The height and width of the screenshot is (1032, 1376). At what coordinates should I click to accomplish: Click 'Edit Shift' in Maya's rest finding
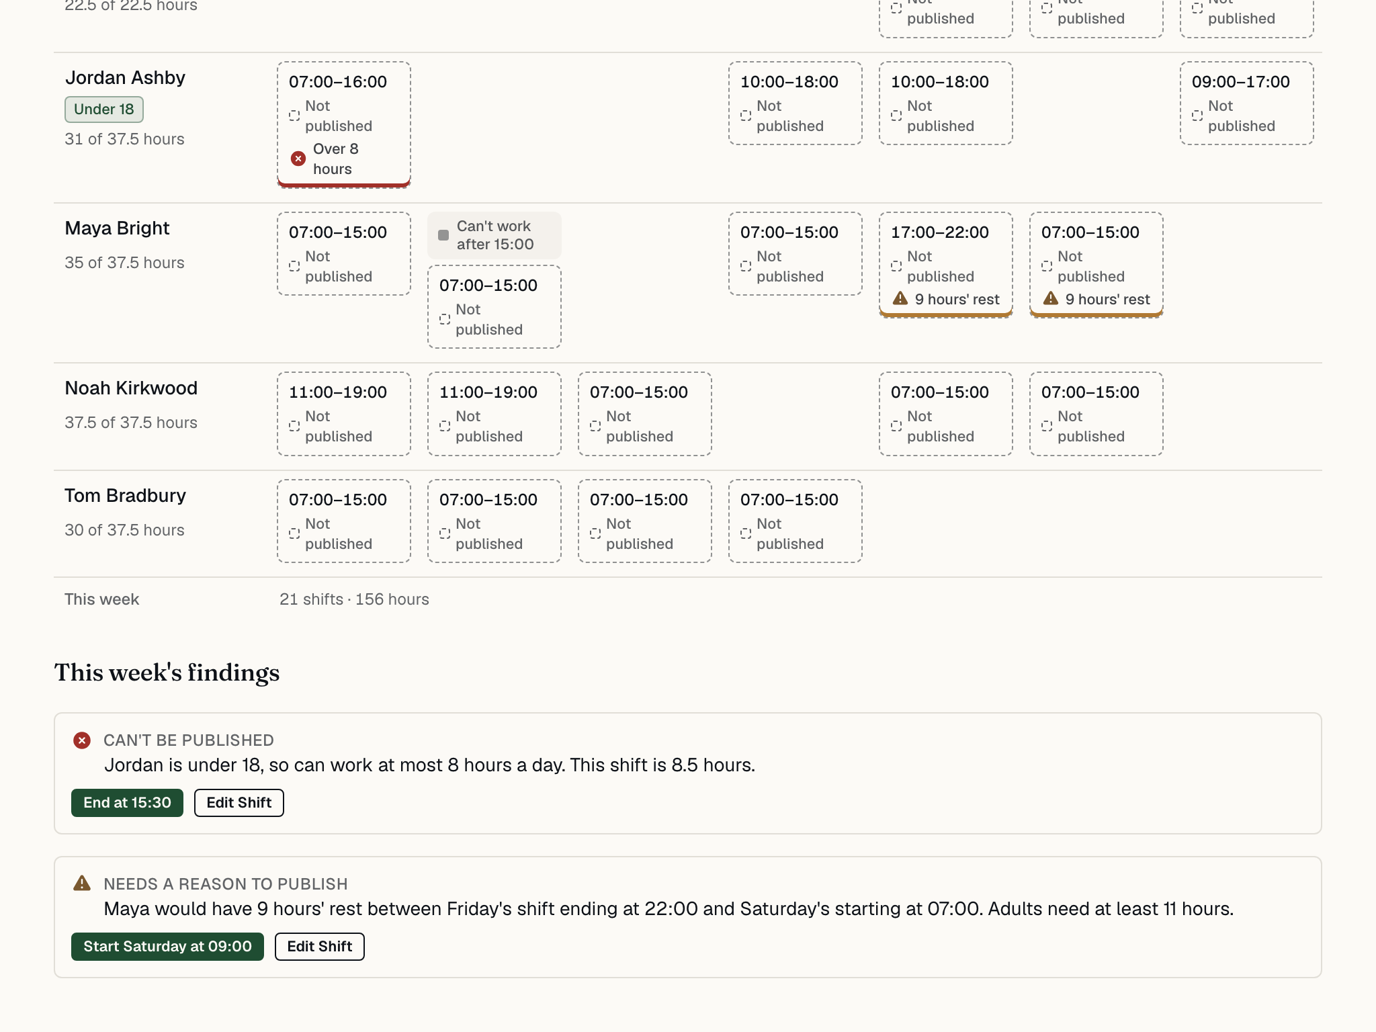coord(320,947)
